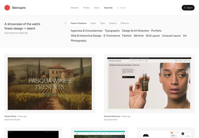The width and height of the screenshot is (199, 138).
Task: Open the white thumbnail with black M logo
Action: (x=166, y=134)
